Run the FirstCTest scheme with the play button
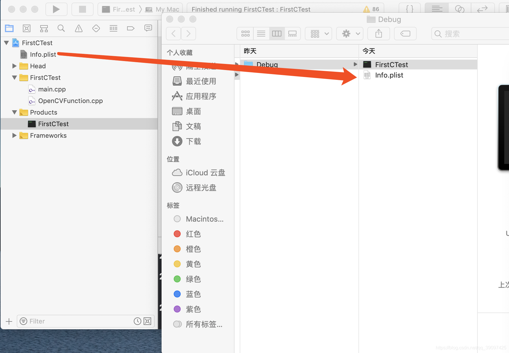This screenshot has height=353, width=509. (56, 9)
